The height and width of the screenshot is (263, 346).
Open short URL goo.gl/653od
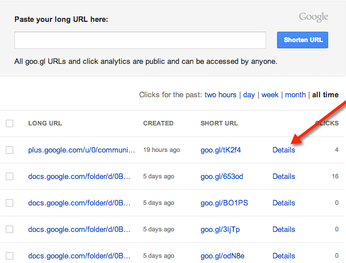pos(222,177)
